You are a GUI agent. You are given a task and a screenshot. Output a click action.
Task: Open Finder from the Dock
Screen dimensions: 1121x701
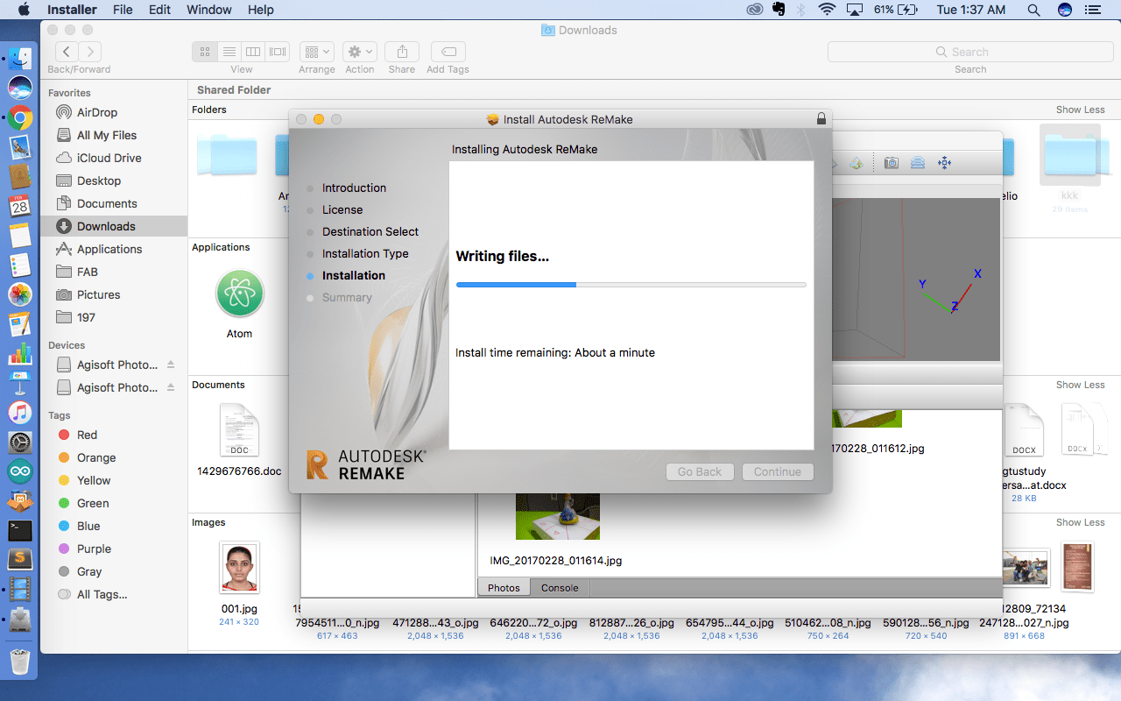tap(19, 59)
